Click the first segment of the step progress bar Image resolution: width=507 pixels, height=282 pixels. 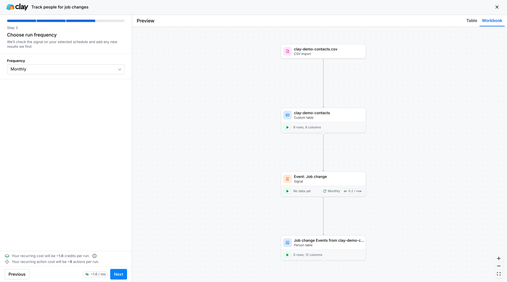click(x=21, y=21)
